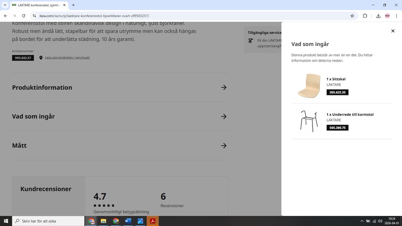Open the Chrome profile avatar

coord(387,16)
